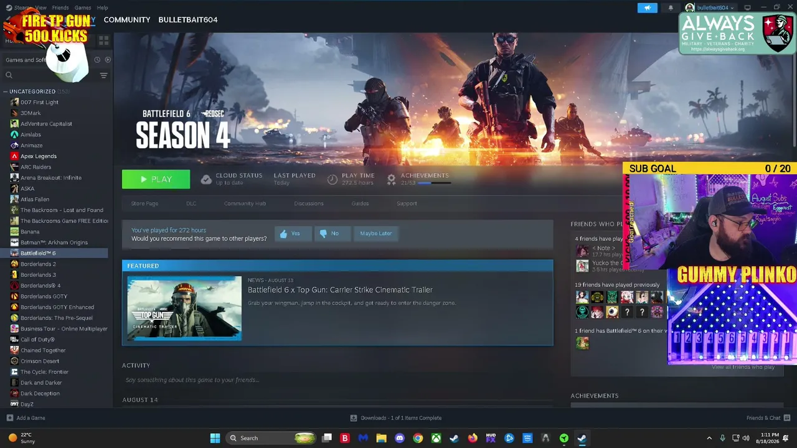Open Firefox from the taskbar
Screen dimensions: 797x448
point(473,438)
